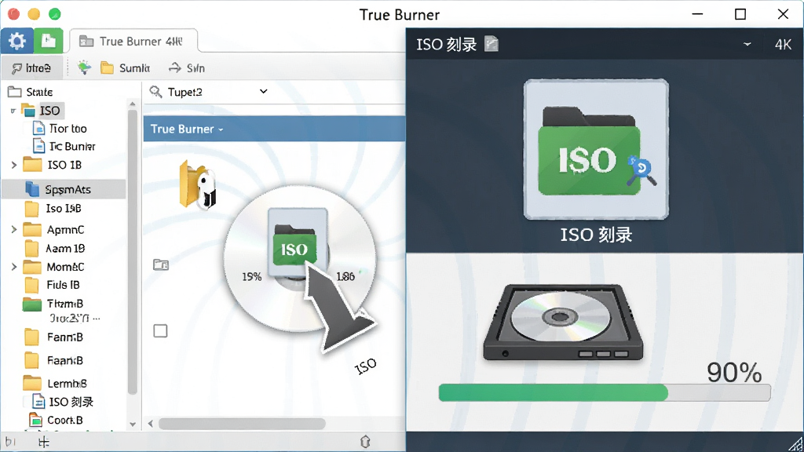The width and height of the screenshot is (804, 452).
Task: Click the disc drive tray icon
Action: click(562, 322)
